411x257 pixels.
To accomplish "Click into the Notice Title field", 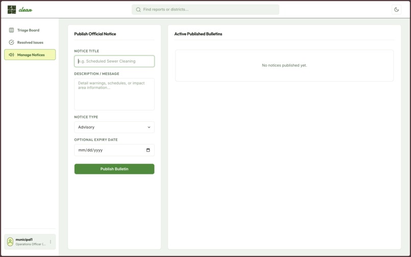I will coord(114,61).
